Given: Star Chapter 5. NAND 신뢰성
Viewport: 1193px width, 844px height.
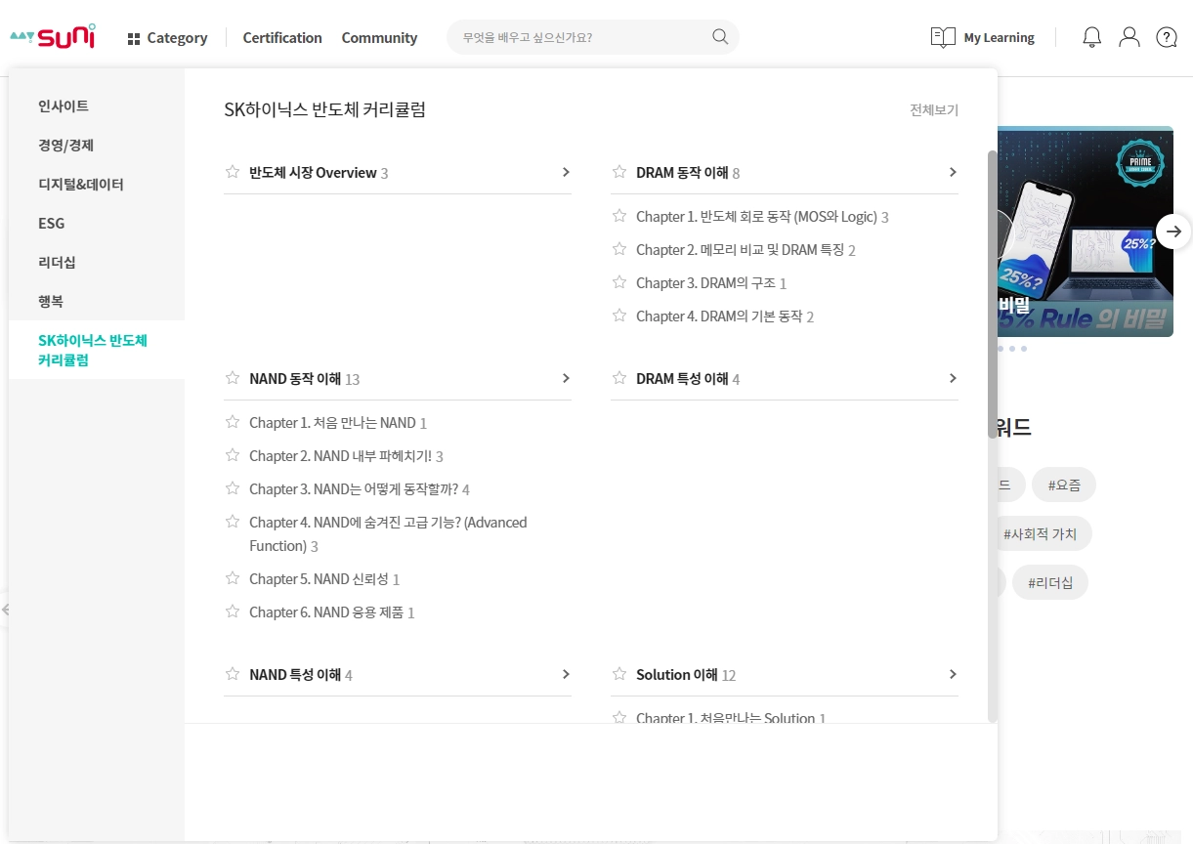Looking at the screenshot, I should coord(233,578).
